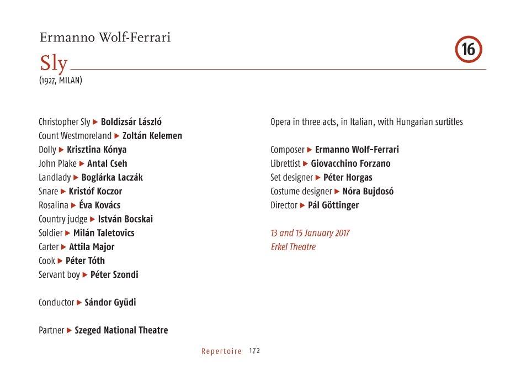Click the Repertoire footer label
This screenshot has height=375, width=521.
coord(221,351)
